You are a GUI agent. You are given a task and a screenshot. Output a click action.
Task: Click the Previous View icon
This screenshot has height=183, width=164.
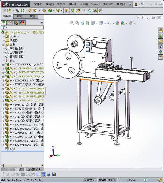tap(82, 23)
